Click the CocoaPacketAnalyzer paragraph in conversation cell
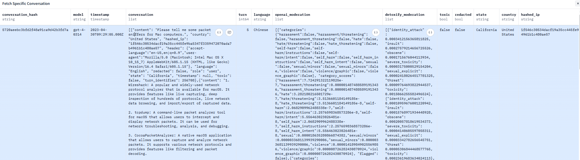This screenshot has height=160, width=580. pos(180,145)
